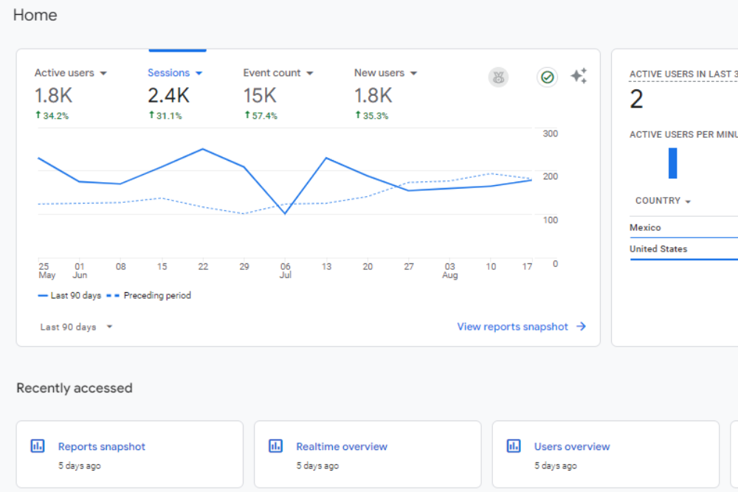738x492 pixels.
Task: Open the Insights sparkle icon
Action: [x=579, y=76]
